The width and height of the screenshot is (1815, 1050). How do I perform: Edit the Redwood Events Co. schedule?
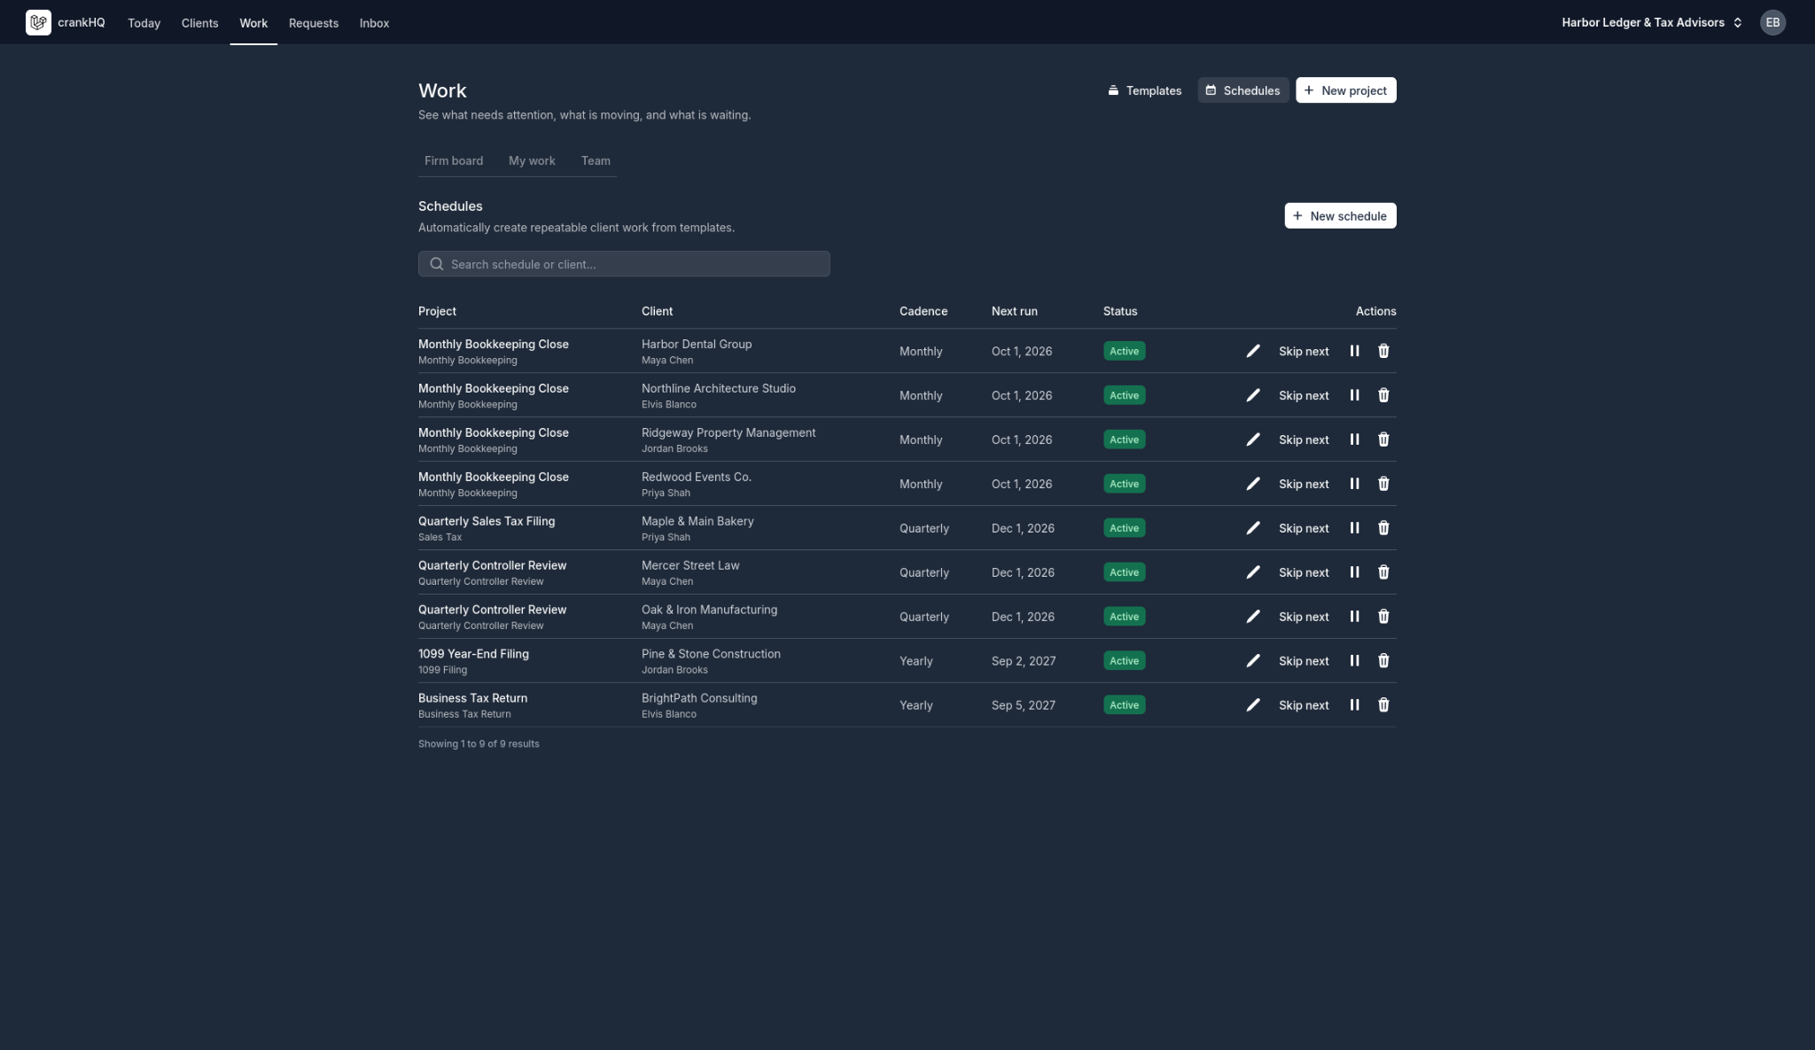[1252, 484]
